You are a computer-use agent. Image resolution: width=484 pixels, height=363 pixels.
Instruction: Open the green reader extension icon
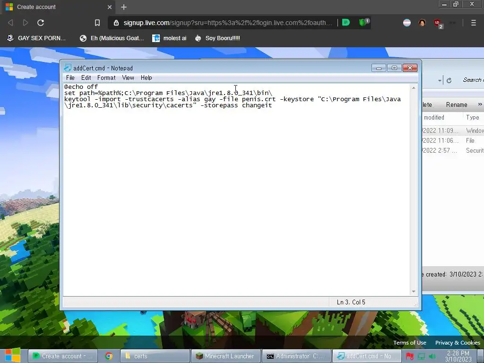coord(346,23)
